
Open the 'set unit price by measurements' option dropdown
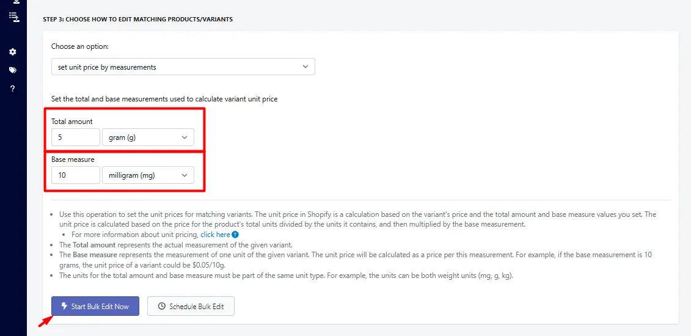[183, 67]
